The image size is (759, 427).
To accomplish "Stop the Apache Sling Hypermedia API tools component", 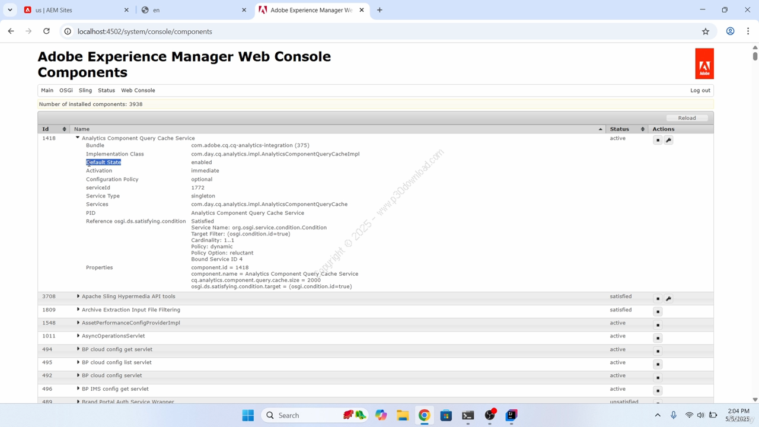I will click(x=658, y=298).
